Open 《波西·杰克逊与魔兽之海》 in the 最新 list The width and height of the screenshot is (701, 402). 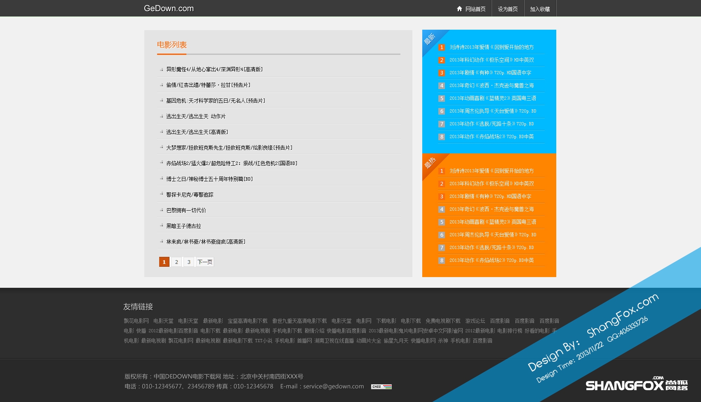click(492, 86)
